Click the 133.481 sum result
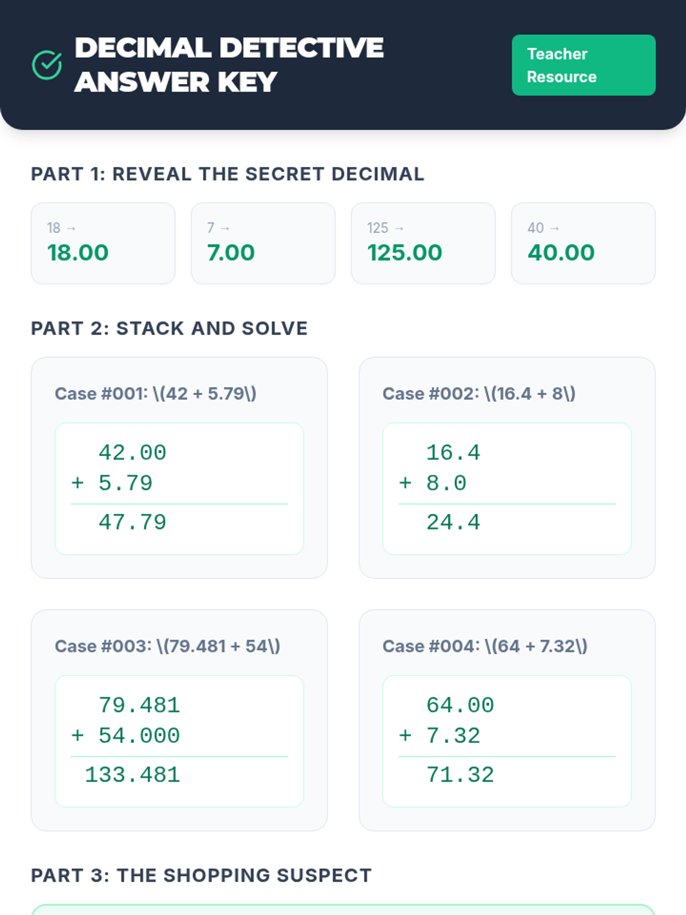Viewport: 686px width, 915px height. pyautogui.click(x=132, y=775)
